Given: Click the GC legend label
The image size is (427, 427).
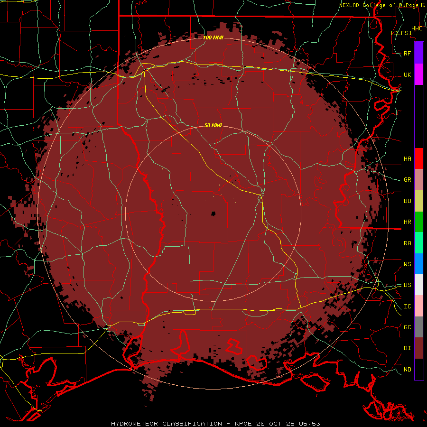Looking at the screenshot, I should 408,327.
